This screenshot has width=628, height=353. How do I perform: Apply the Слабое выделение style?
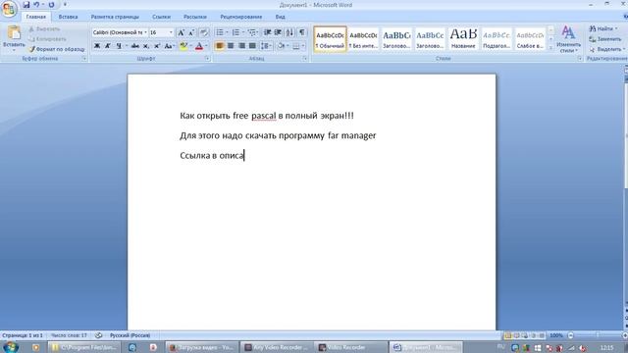pyautogui.click(x=530, y=39)
